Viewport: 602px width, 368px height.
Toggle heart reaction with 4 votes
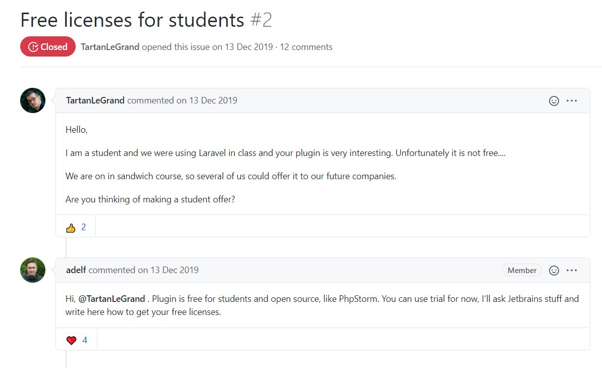(x=76, y=340)
